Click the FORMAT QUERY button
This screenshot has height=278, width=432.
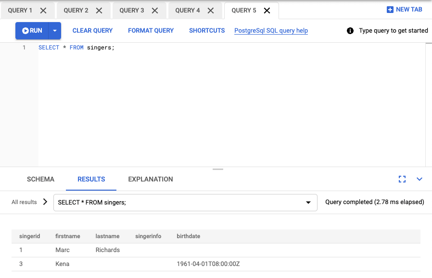(151, 30)
